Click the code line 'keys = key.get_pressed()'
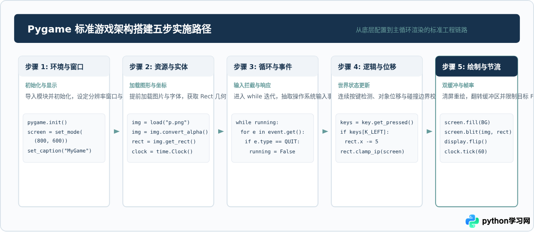The width and height of the screenshot is (534, 232). (x=377, y=122)
